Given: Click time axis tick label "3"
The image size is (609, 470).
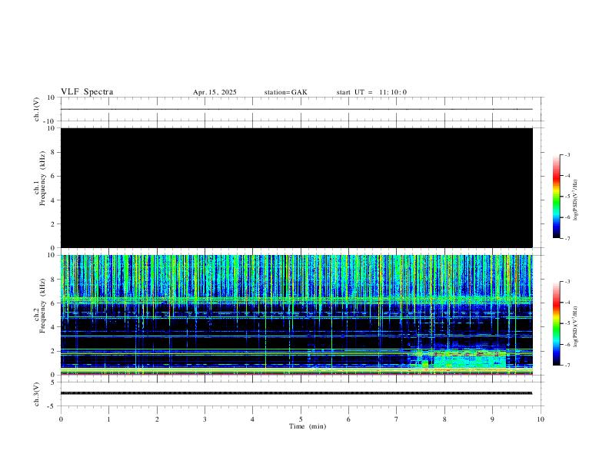Looking at the screenshot, I should (205, 419).
